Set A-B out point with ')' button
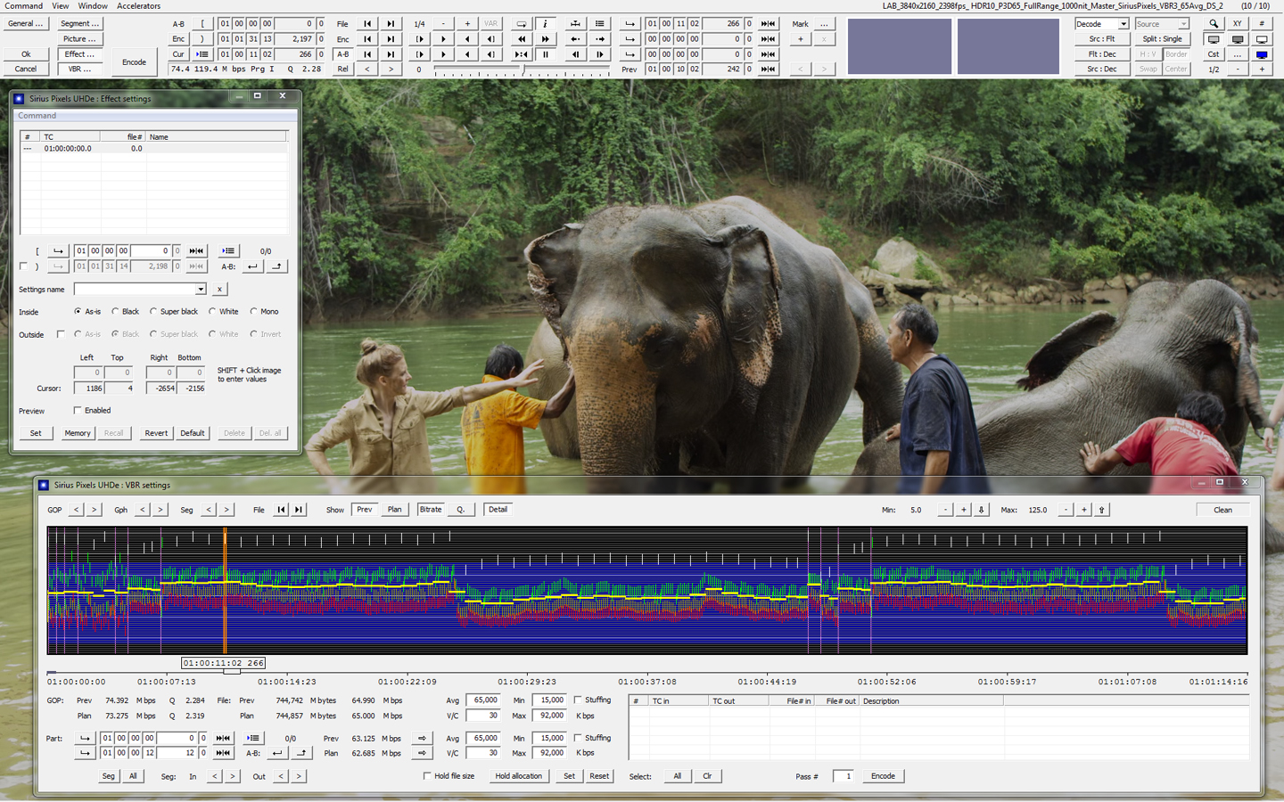 click(x=202, y=39)
